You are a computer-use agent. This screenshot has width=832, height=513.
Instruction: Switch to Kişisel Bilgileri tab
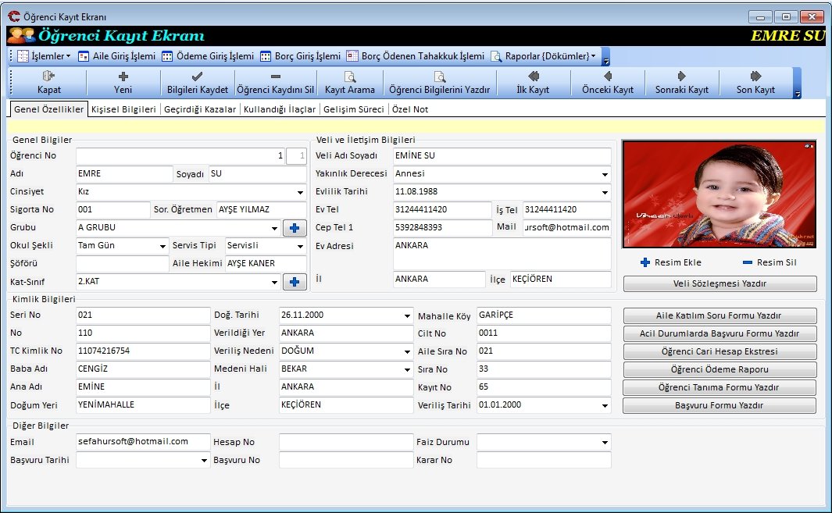tap(123, 109)
